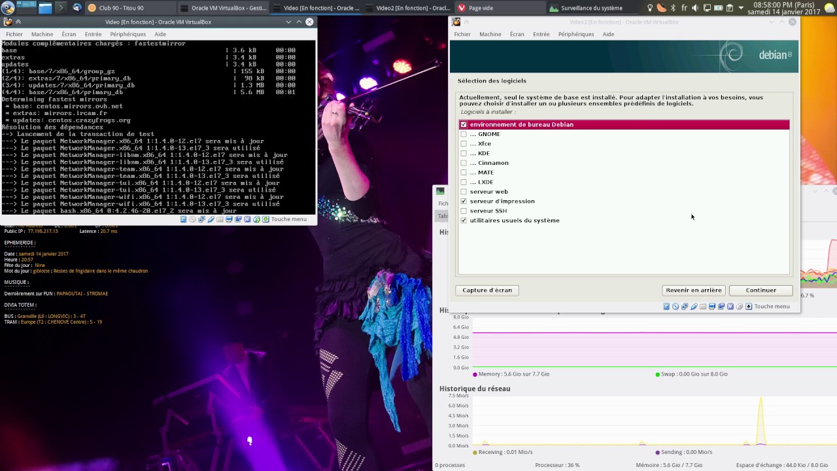Click video capture icon in Video2 status bar
This screenshot has height=471, width=837.
[721, 306]
